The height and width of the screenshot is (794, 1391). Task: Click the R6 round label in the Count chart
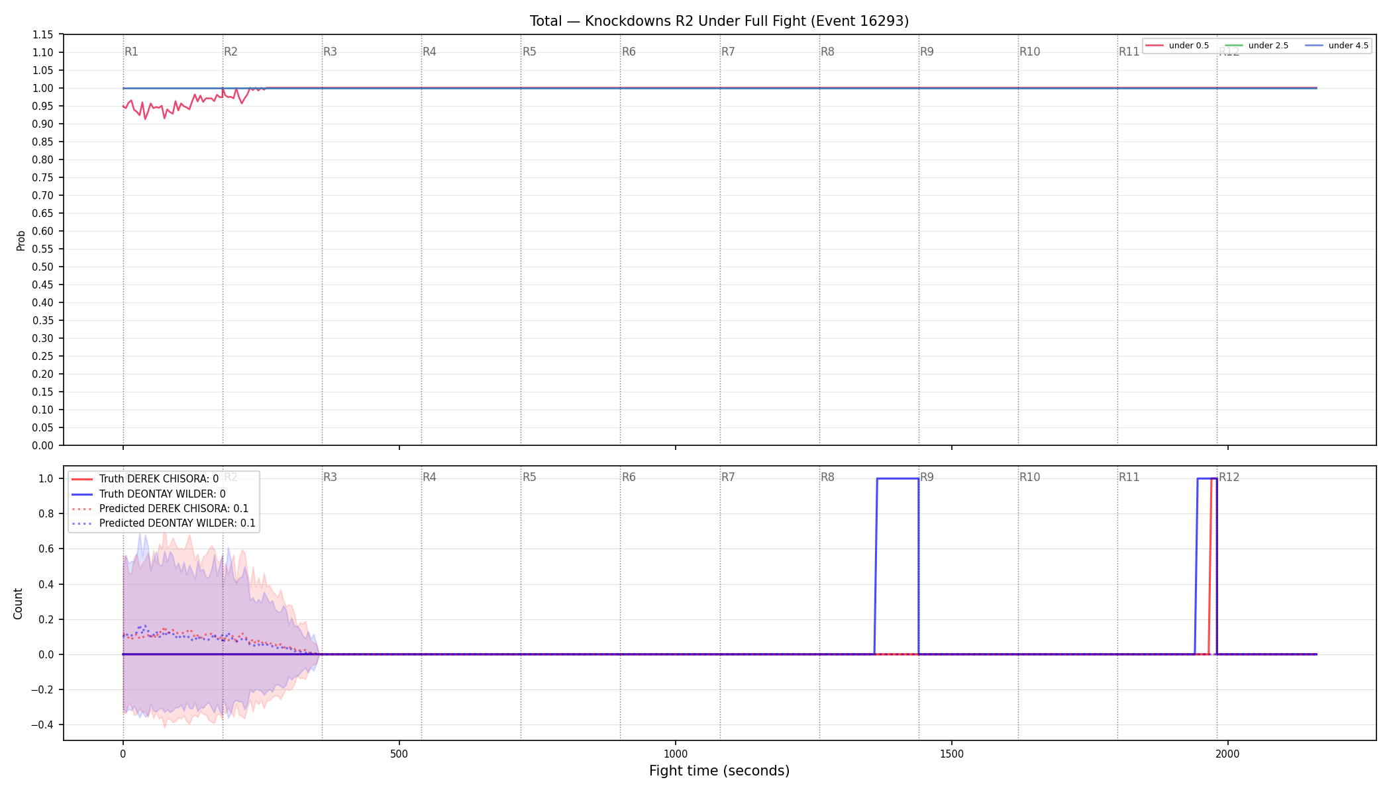click(x=629, y=477)
